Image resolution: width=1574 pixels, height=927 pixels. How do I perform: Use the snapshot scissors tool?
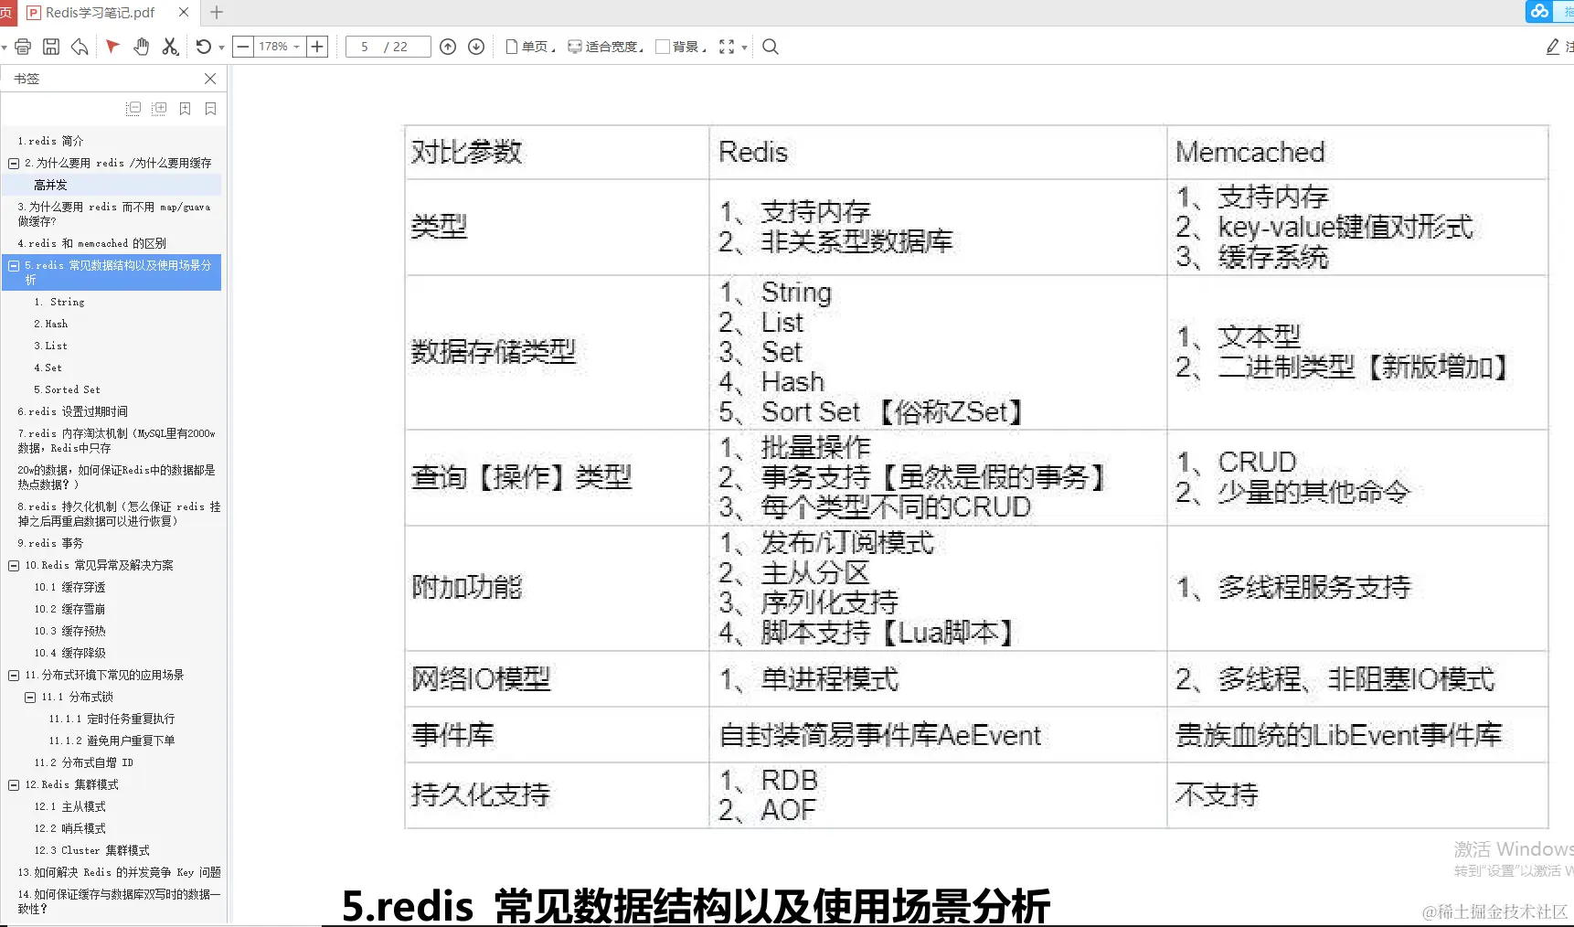pos(170,47)
